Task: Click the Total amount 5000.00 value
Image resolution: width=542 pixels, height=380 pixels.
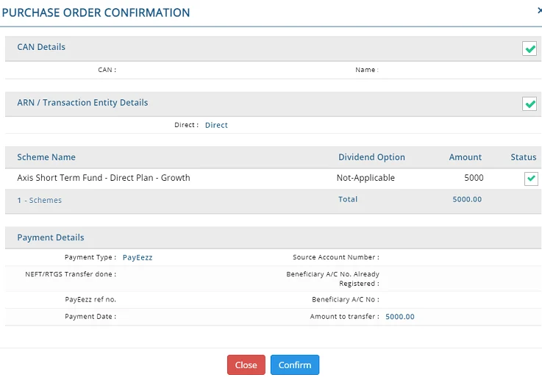Action: (468, 199)
